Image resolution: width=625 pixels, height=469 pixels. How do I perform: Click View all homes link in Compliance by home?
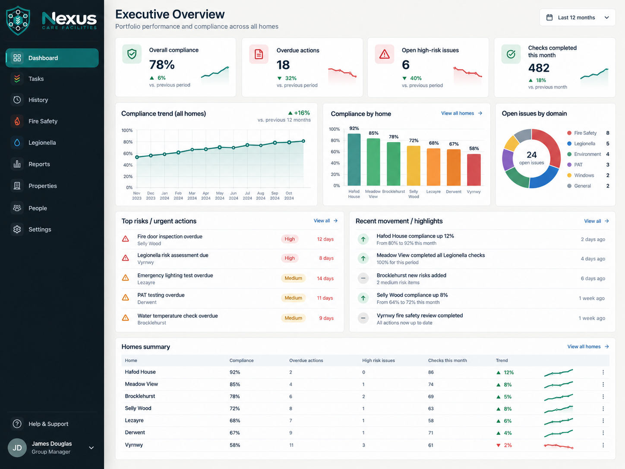point(461,113)
